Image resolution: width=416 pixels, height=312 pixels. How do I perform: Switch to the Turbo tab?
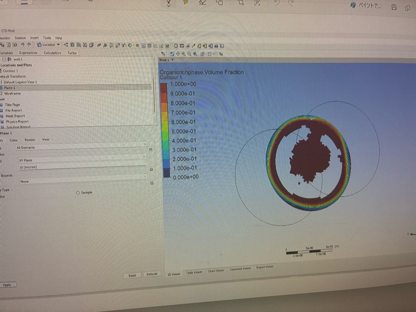(x=72, y=53)
